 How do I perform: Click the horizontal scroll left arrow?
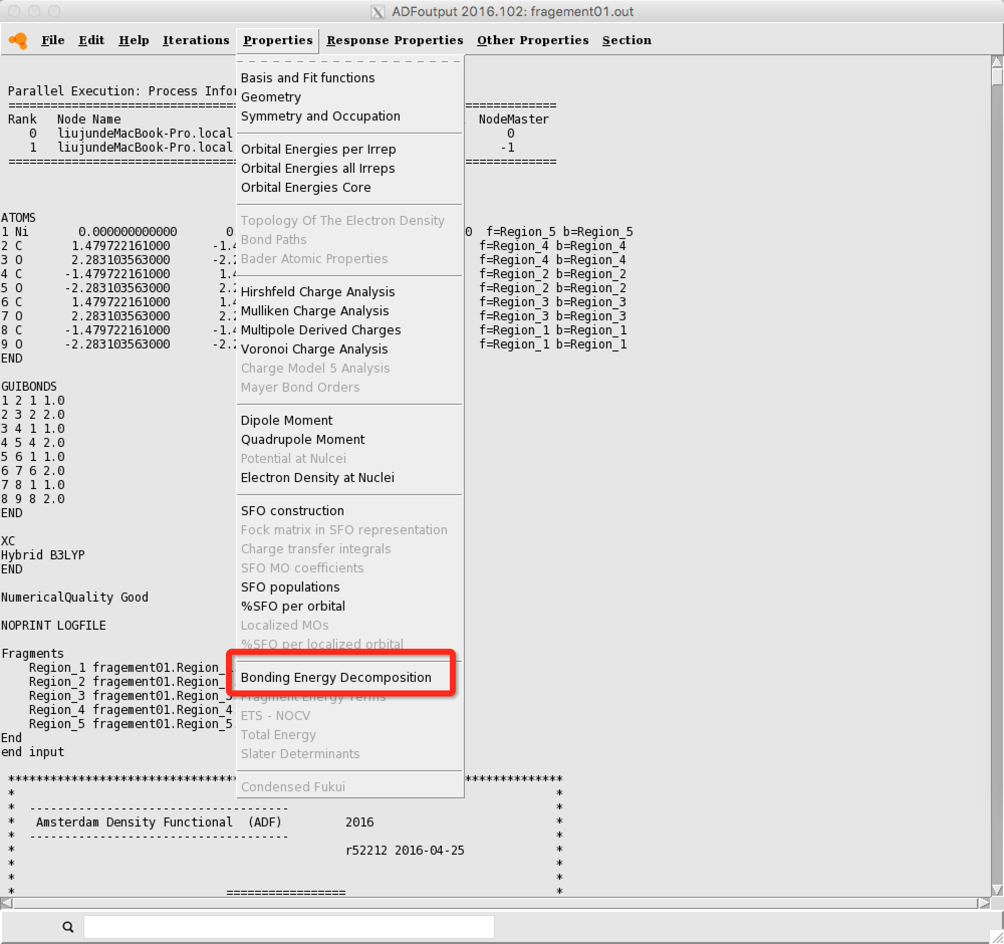(x=6, y=903)
